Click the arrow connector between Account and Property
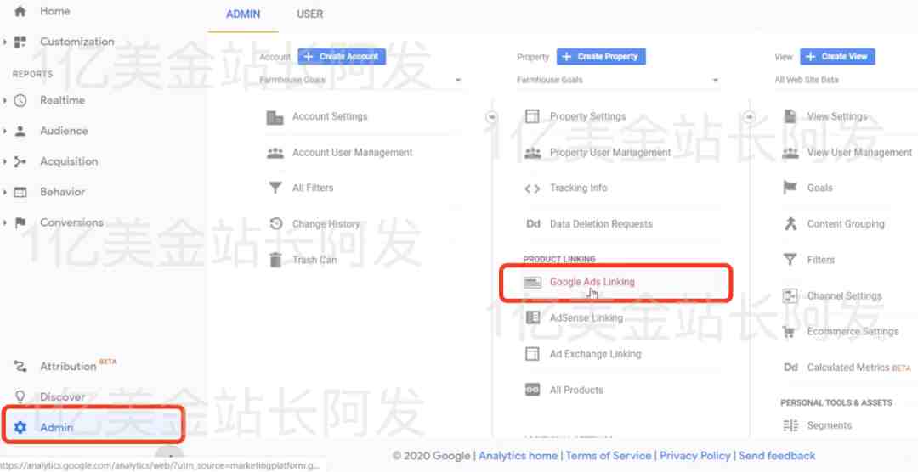This screenshot has width=918, height=472. [492, 117]
